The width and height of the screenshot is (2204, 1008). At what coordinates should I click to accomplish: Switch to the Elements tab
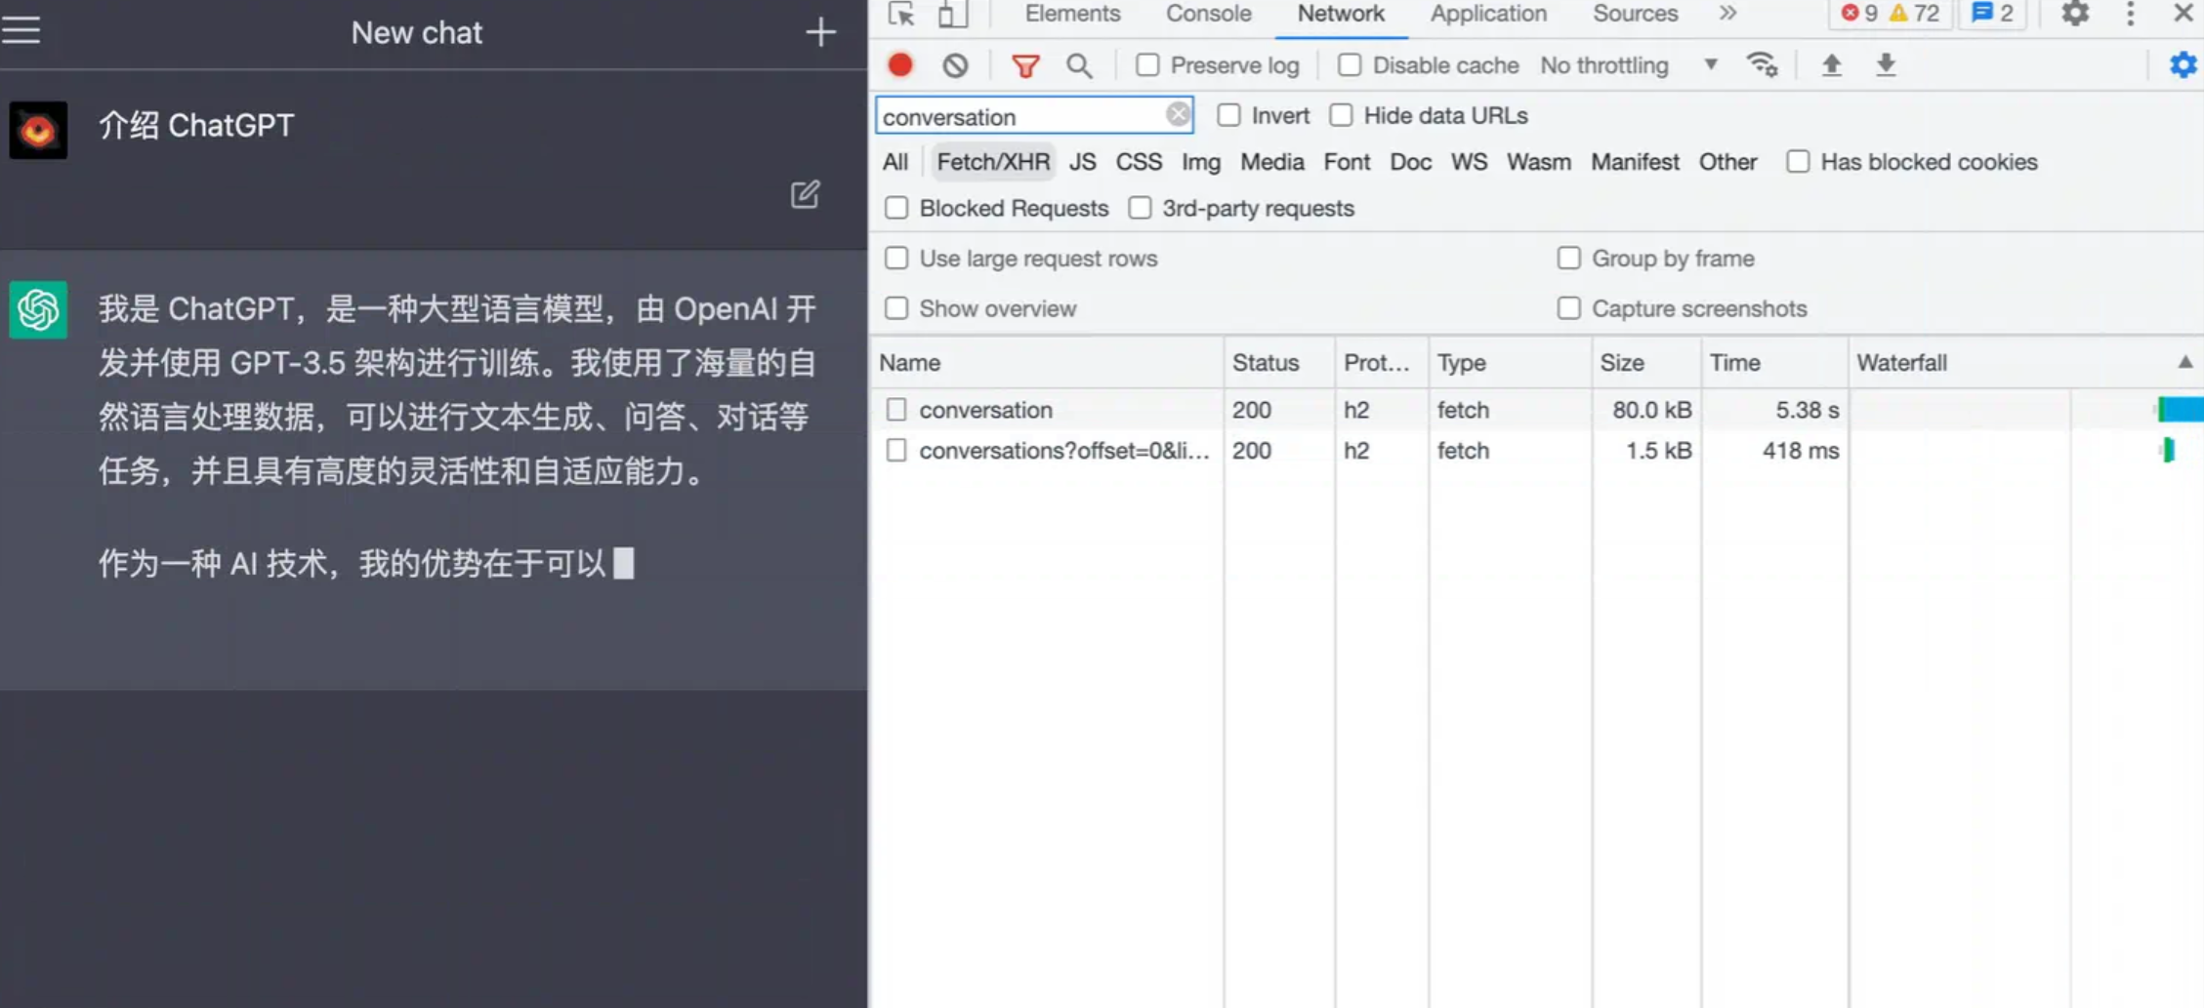[1072, 14]
